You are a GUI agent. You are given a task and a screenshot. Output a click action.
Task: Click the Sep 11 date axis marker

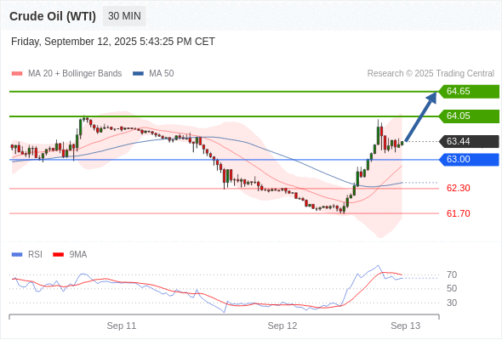122,326
